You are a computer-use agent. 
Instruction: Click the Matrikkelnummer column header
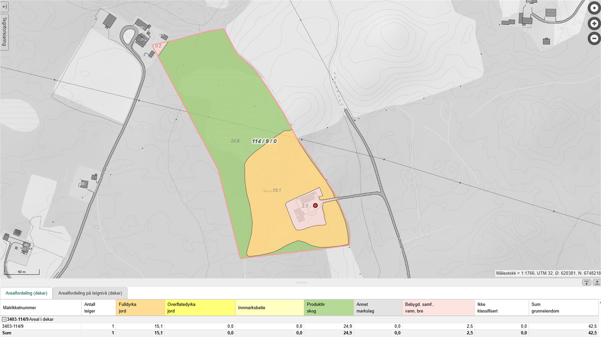[x=41, y=308]
